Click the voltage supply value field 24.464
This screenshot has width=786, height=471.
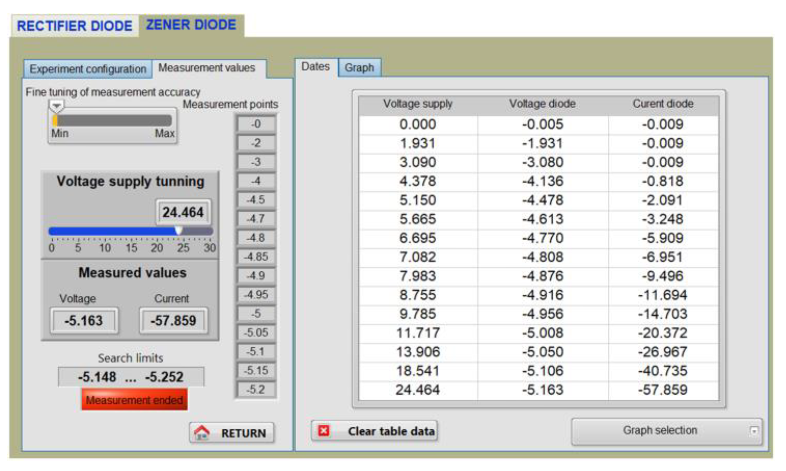click(183, 212)
